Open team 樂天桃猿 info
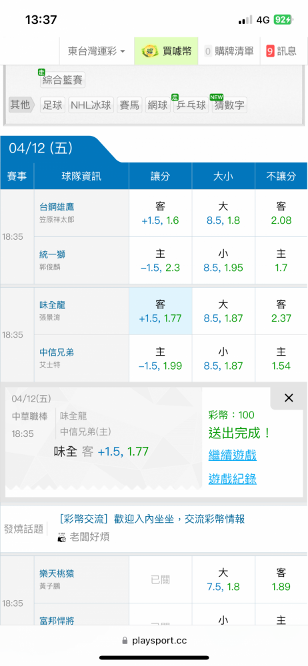 (57, 573)
